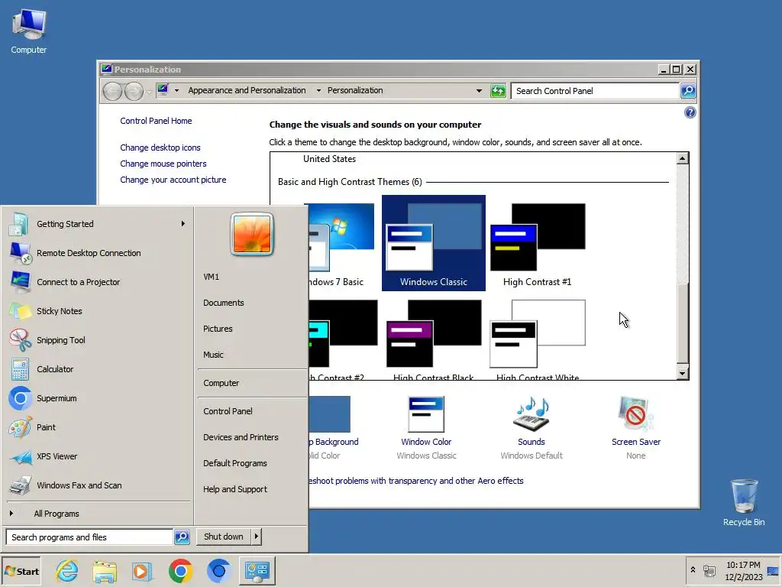782x587 pixels.
Task: Click the network tray icon
Action: 709,570
